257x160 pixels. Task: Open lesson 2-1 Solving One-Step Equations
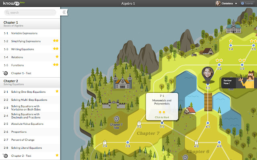coord(30,92)
